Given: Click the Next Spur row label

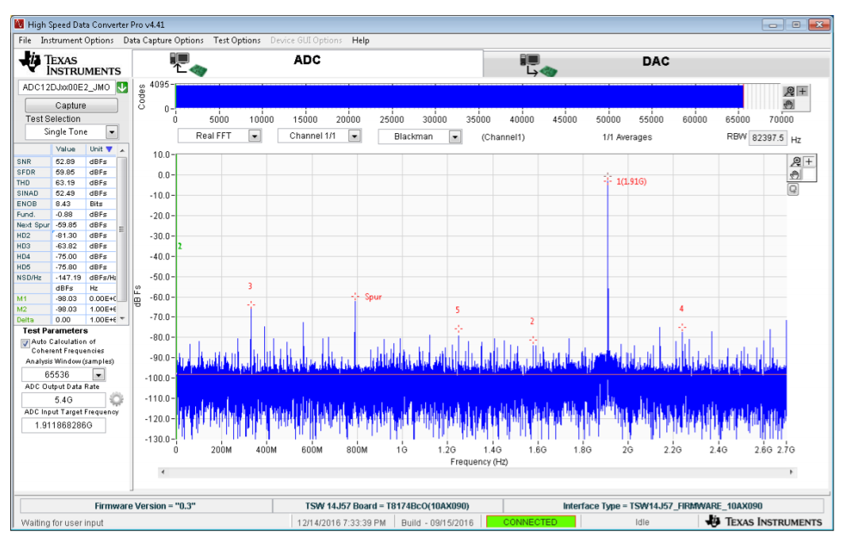Looking at the screenshot, I should coord(33,225).
